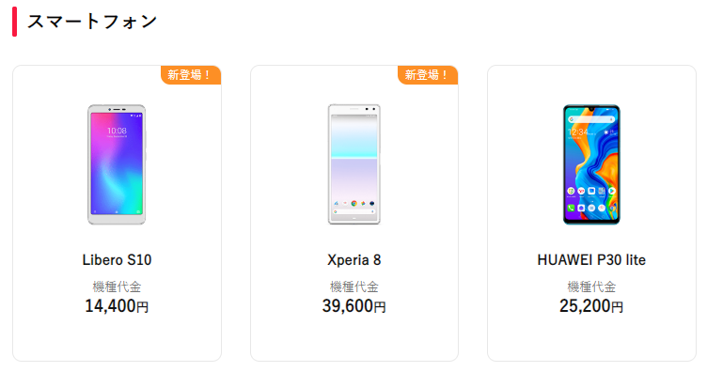Select the HUAWEI P30 lite product name
This screenshot has height=372, width=707.
tap(591, 260)
